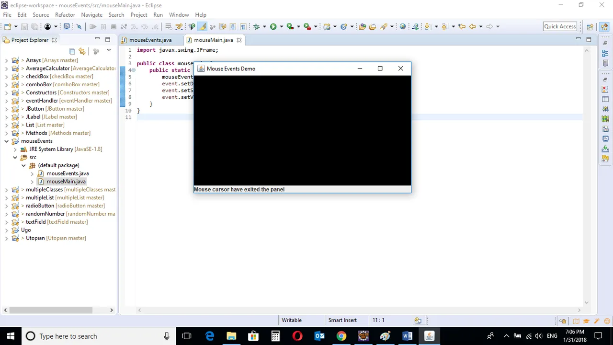This screenshot has width=613, height=345.
Task: Click the Back navigation arrow icon
Action: 472,26
